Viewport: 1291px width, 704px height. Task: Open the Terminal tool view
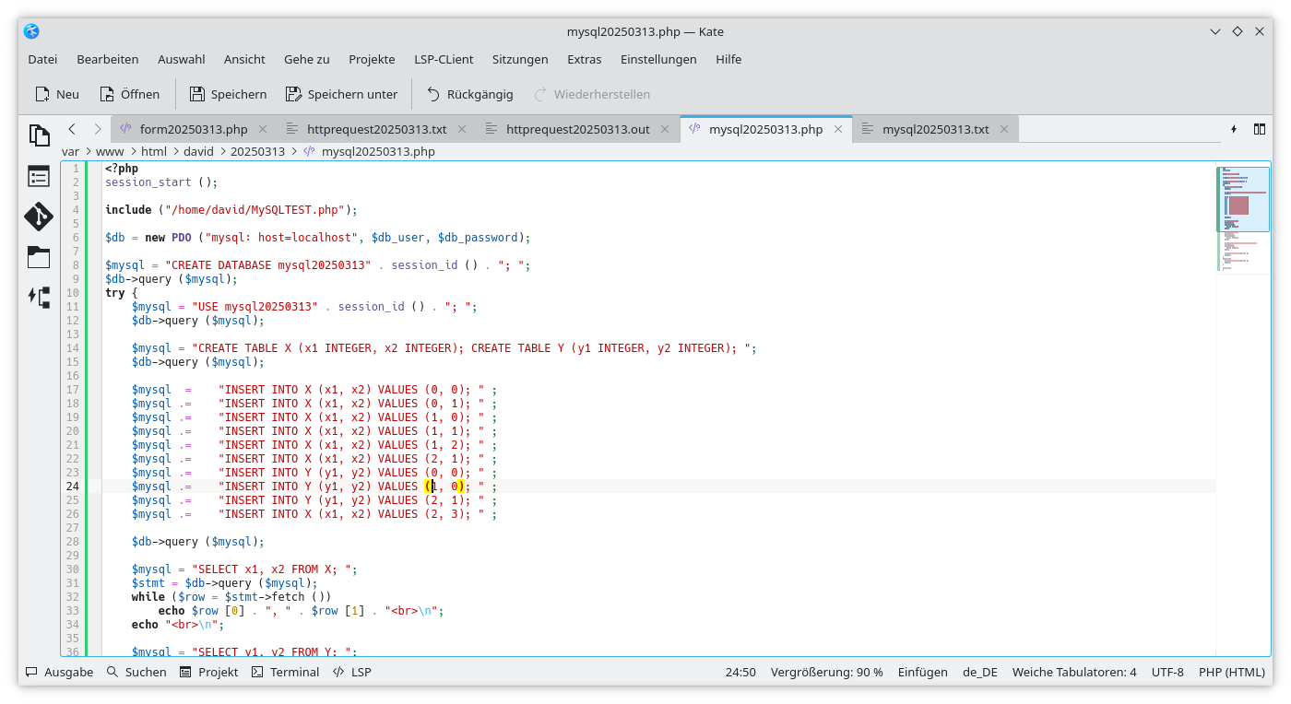[285, 672]
